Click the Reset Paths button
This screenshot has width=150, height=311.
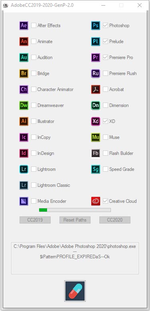coord(75,220)
